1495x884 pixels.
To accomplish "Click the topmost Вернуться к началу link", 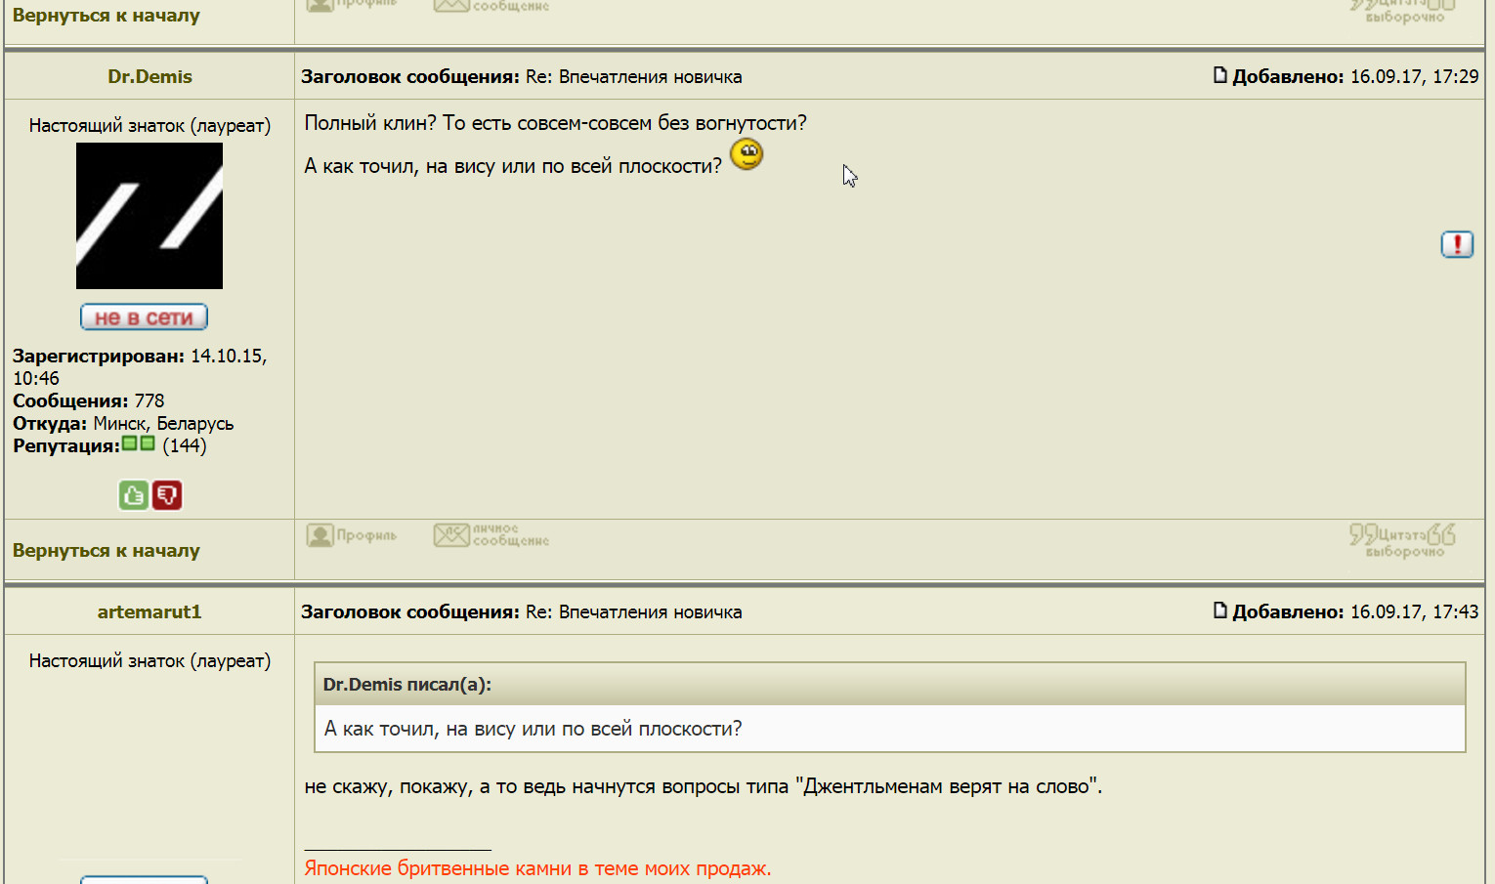I will 106,16.
